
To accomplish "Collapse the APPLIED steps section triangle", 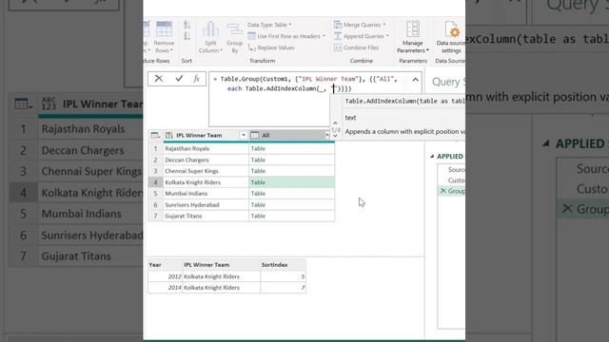I will tap(432, 156).
